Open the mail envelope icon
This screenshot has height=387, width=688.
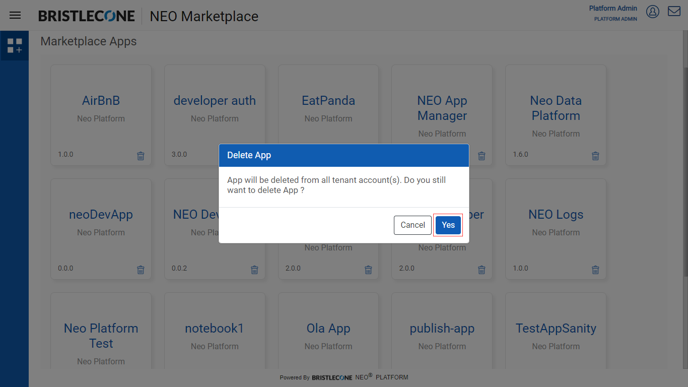click(674, 11)
